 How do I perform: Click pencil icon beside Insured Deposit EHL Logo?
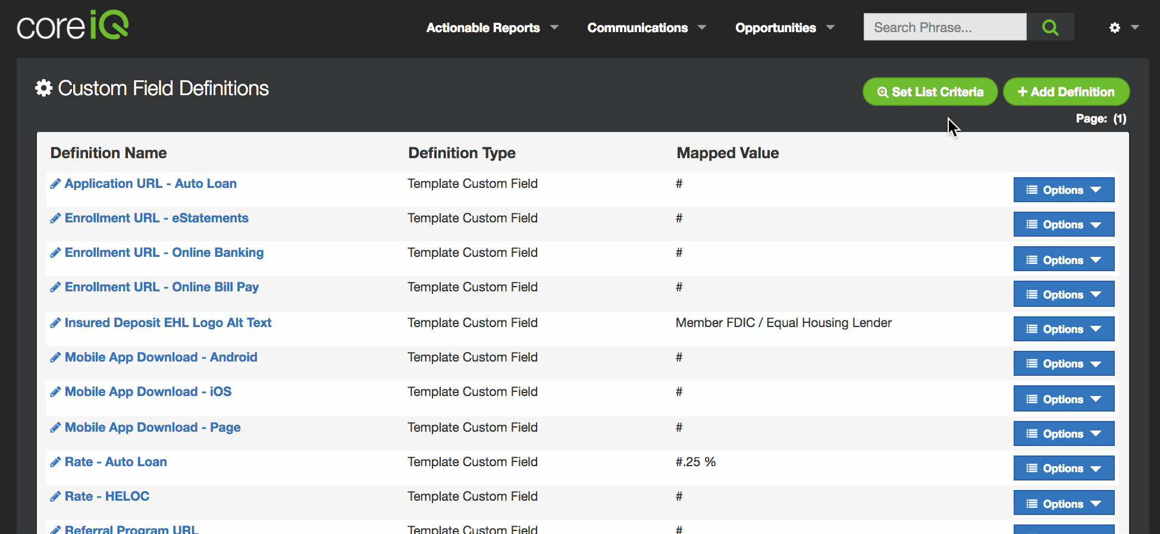(55, 323)
